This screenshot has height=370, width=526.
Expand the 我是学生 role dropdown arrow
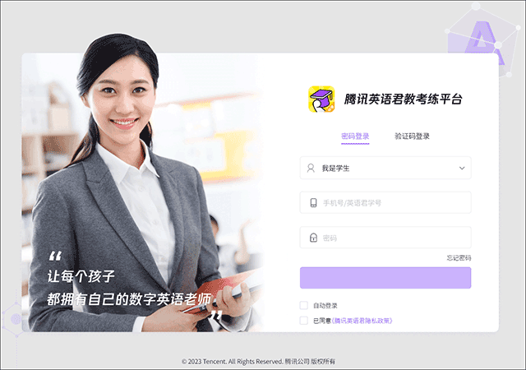point(462,168)
